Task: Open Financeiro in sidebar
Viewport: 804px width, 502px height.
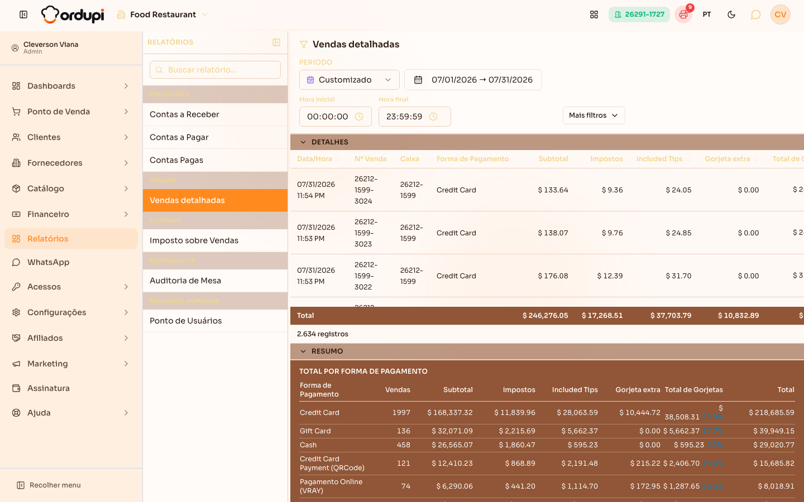Action: [71, 214]
